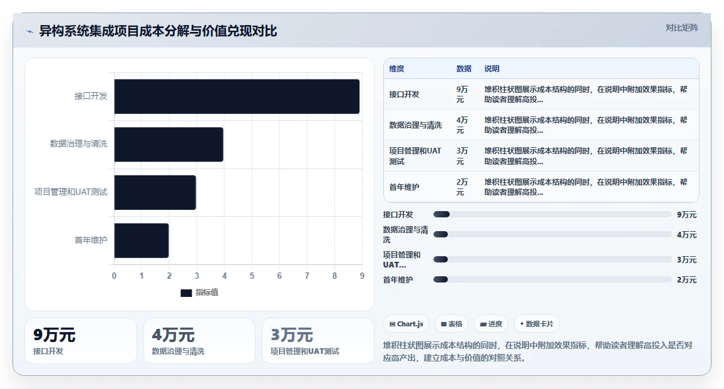This screenshot has width=724, height=389.
Task: Click the 数据治理与清洗 axis label in chart
Action: (x=78, y=143)
